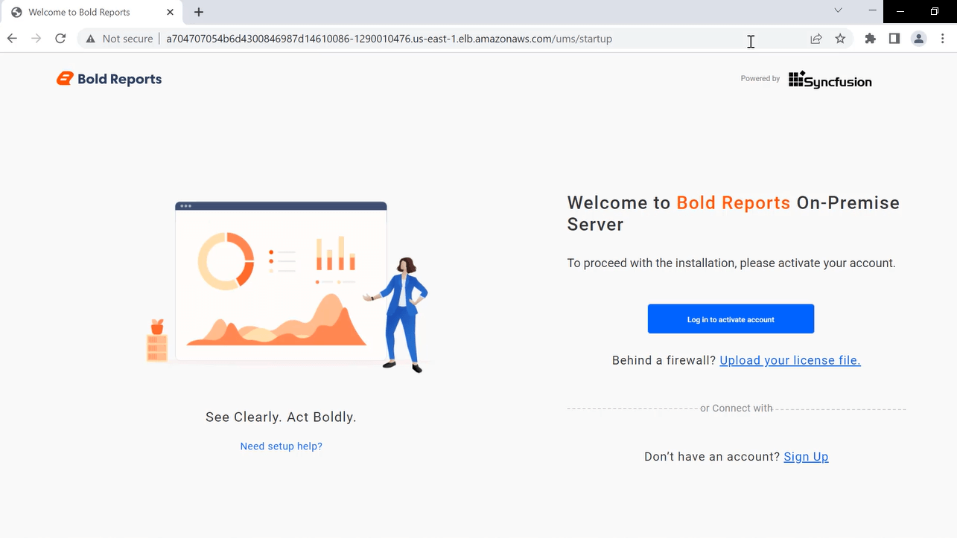
Task: Open a new tab with plus icon
Action: (x=199, y=12)
